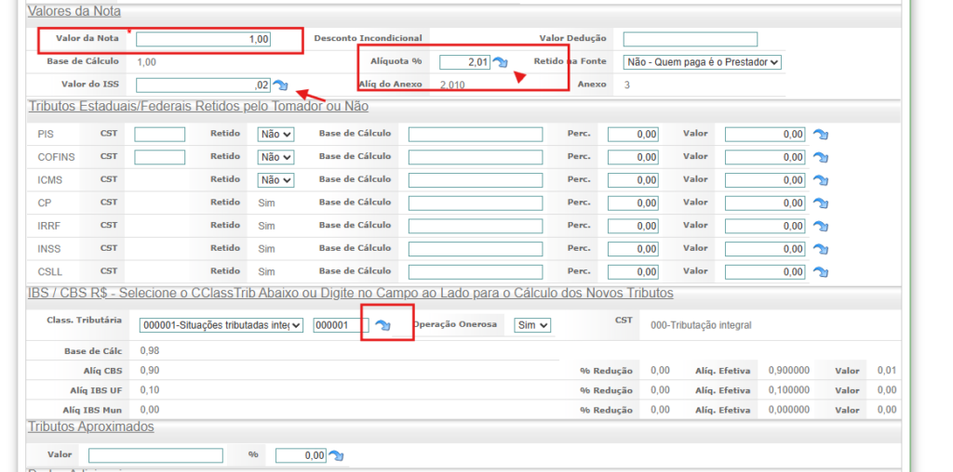Click the Valor da Nota input field

pyautogui.click(x=204, y=39)
